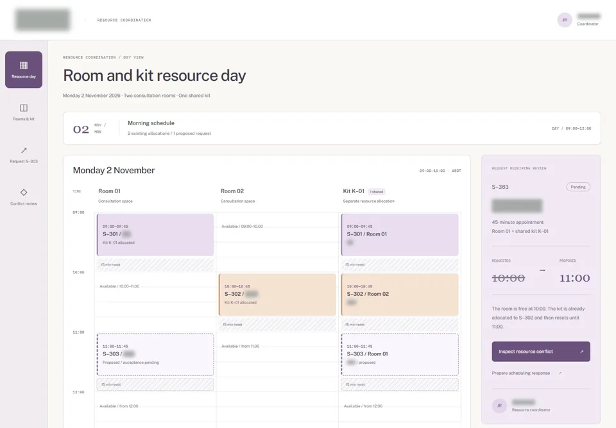This screenshot has height=428, width=616.
Task: Click Available / from 12:00 in Room 01
Action: 119,406
